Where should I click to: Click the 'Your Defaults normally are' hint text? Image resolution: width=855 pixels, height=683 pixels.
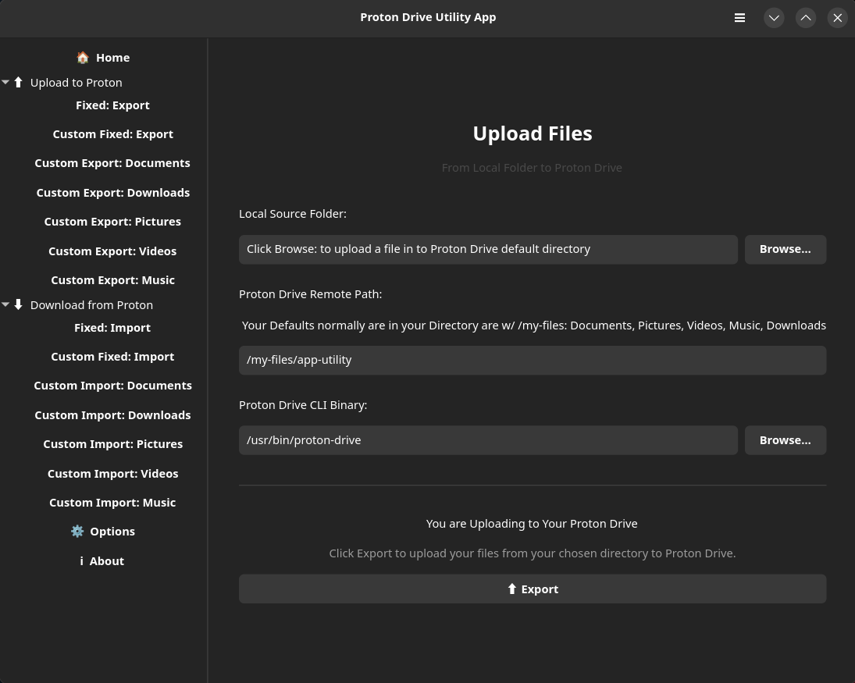[534, 325]
